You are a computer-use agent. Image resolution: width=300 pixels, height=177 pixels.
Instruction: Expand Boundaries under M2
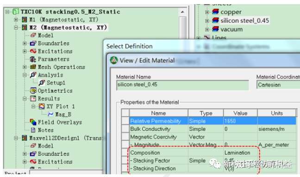click(x=25, y=43)
